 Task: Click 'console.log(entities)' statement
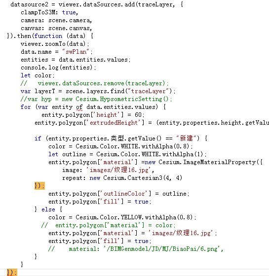58,68
